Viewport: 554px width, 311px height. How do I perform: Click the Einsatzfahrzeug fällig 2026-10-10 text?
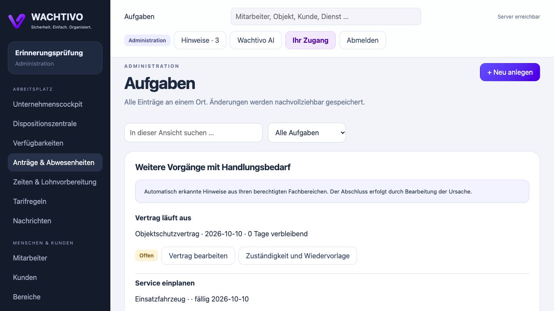(x=192, y=299)
